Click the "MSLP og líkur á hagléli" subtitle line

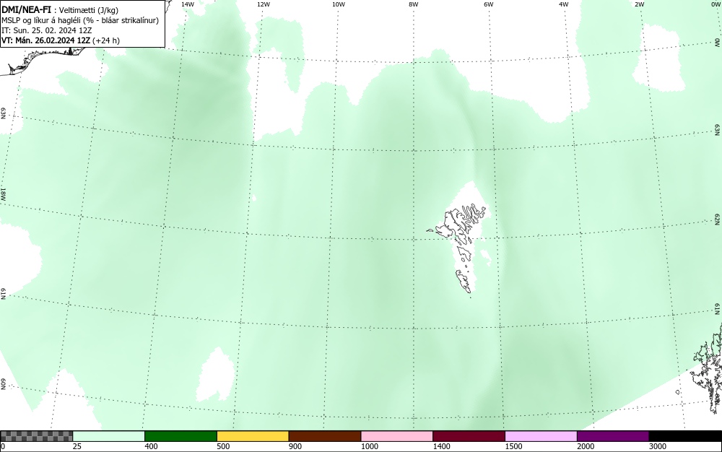point(80,20)
